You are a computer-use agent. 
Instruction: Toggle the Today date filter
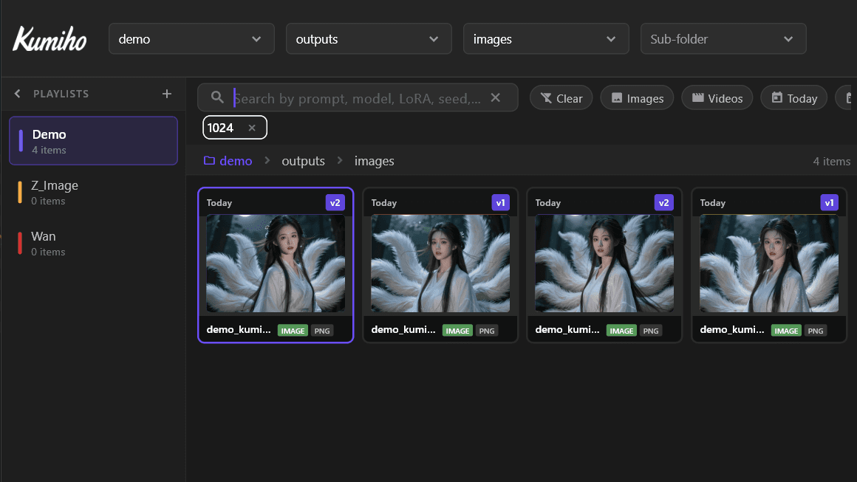[793, 97]
